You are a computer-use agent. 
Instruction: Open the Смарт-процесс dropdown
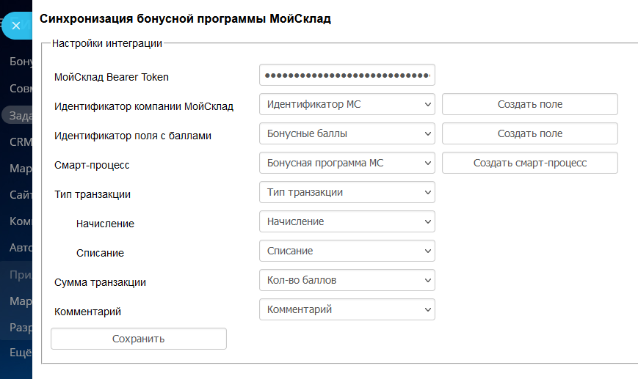[347, 163]
